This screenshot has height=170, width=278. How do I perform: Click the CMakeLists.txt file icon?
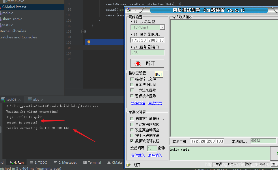coord(1,7)
